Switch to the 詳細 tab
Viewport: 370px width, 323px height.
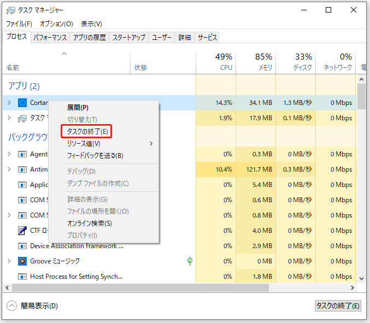(x=185, y=38)
